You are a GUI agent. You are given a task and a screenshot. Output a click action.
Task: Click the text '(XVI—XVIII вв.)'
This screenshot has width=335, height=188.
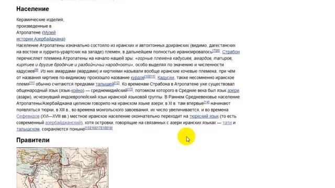tap(54, 116)
